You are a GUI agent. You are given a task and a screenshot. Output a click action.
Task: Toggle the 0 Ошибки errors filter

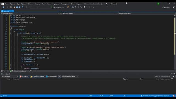pyautogui.click(x=24, y=76)
